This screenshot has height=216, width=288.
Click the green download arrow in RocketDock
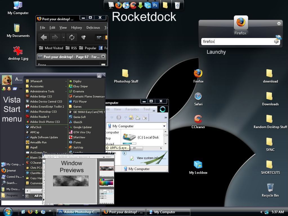(x=140, y=5)
